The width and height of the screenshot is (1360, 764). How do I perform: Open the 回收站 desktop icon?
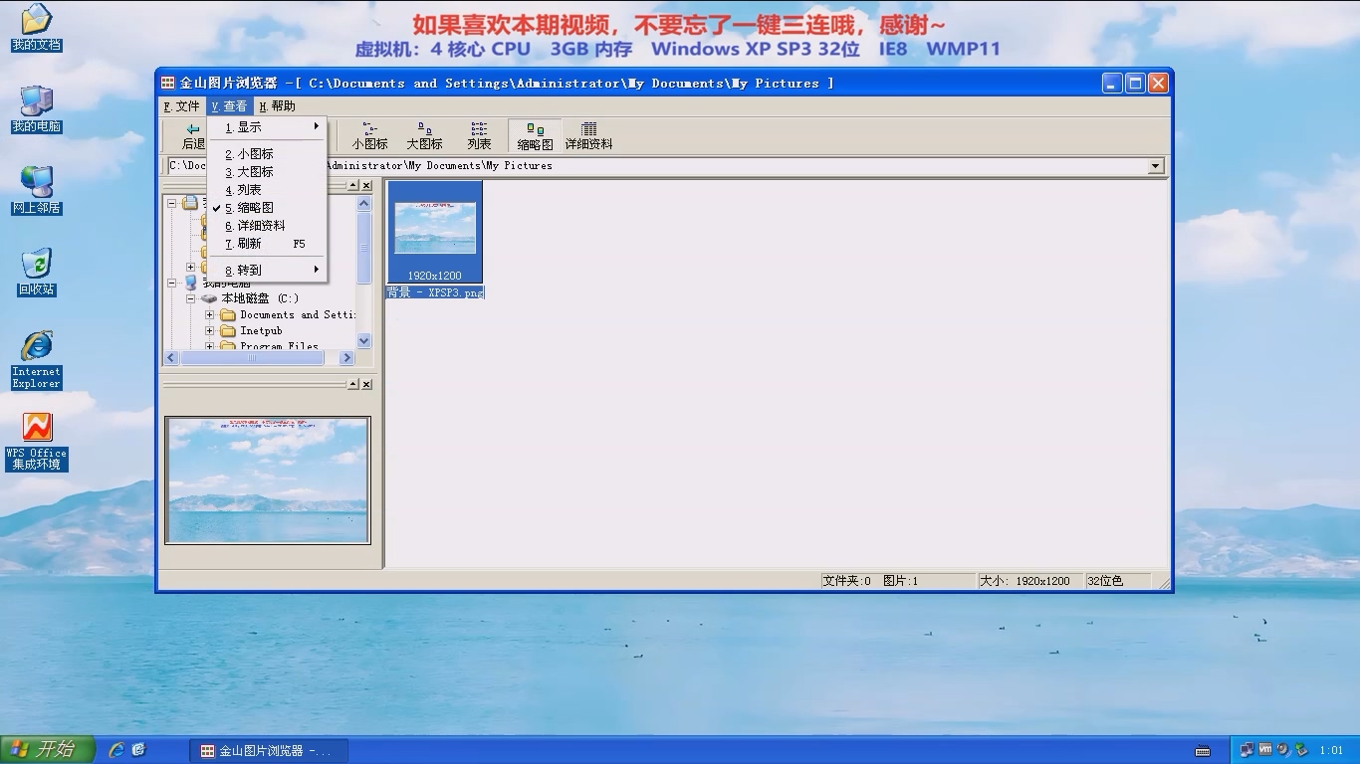37,273
